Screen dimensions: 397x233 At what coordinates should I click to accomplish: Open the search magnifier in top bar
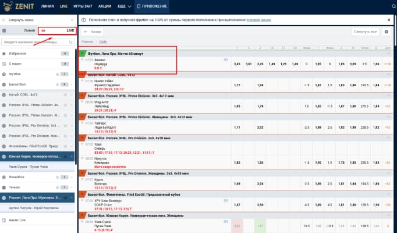(394, 6)
